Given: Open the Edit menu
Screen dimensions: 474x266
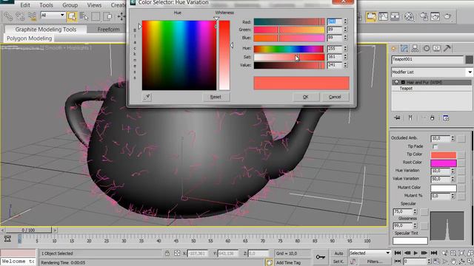Looking at the screenshot, I should pos(25,5).
